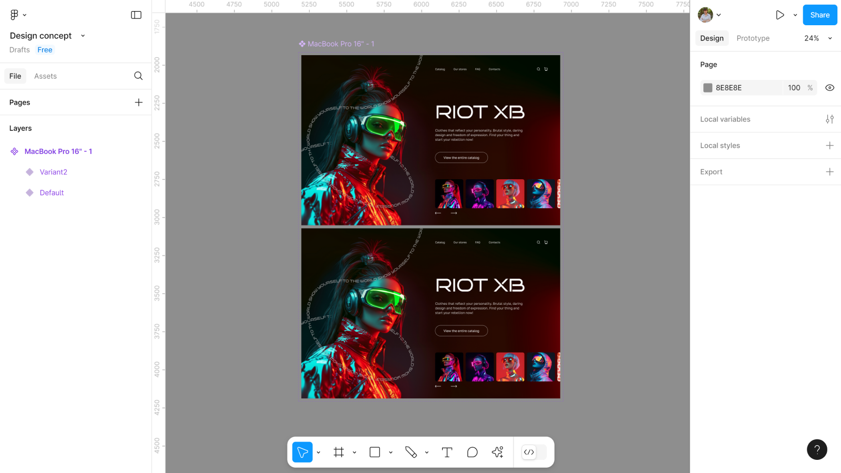
Task: Click the Present play icon
Action: (780, 15)
